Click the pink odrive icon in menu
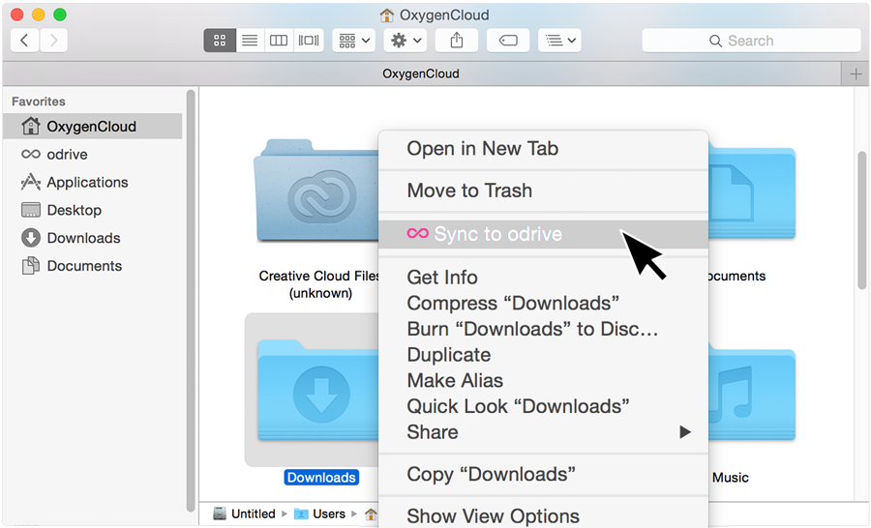The image size is (871, 528). [x=418, y=234]
